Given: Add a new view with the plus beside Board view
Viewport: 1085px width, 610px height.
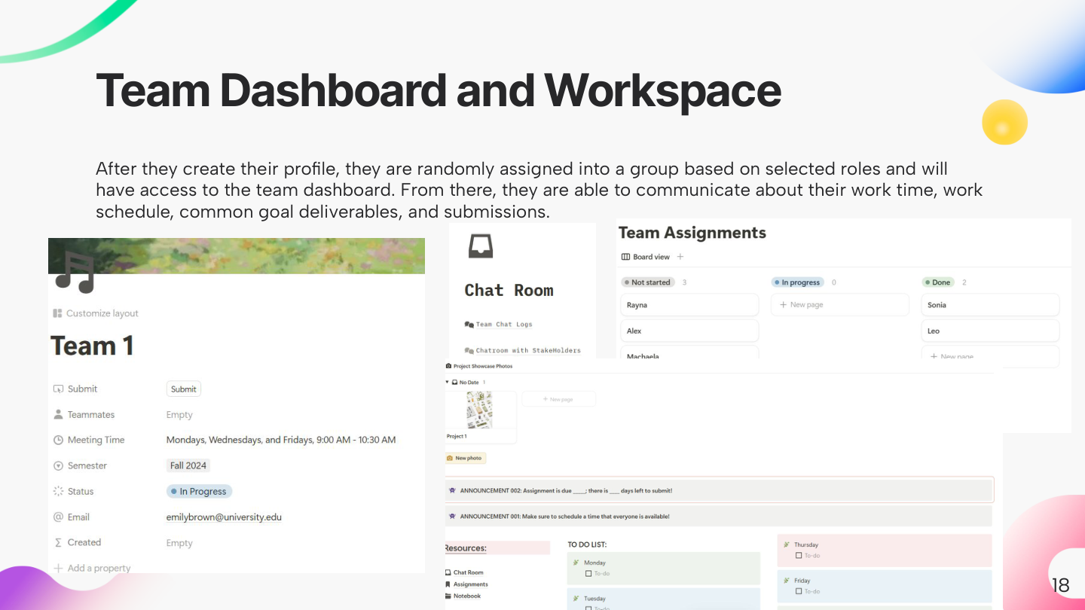Looking at the screenshot, I should [680, 257].
